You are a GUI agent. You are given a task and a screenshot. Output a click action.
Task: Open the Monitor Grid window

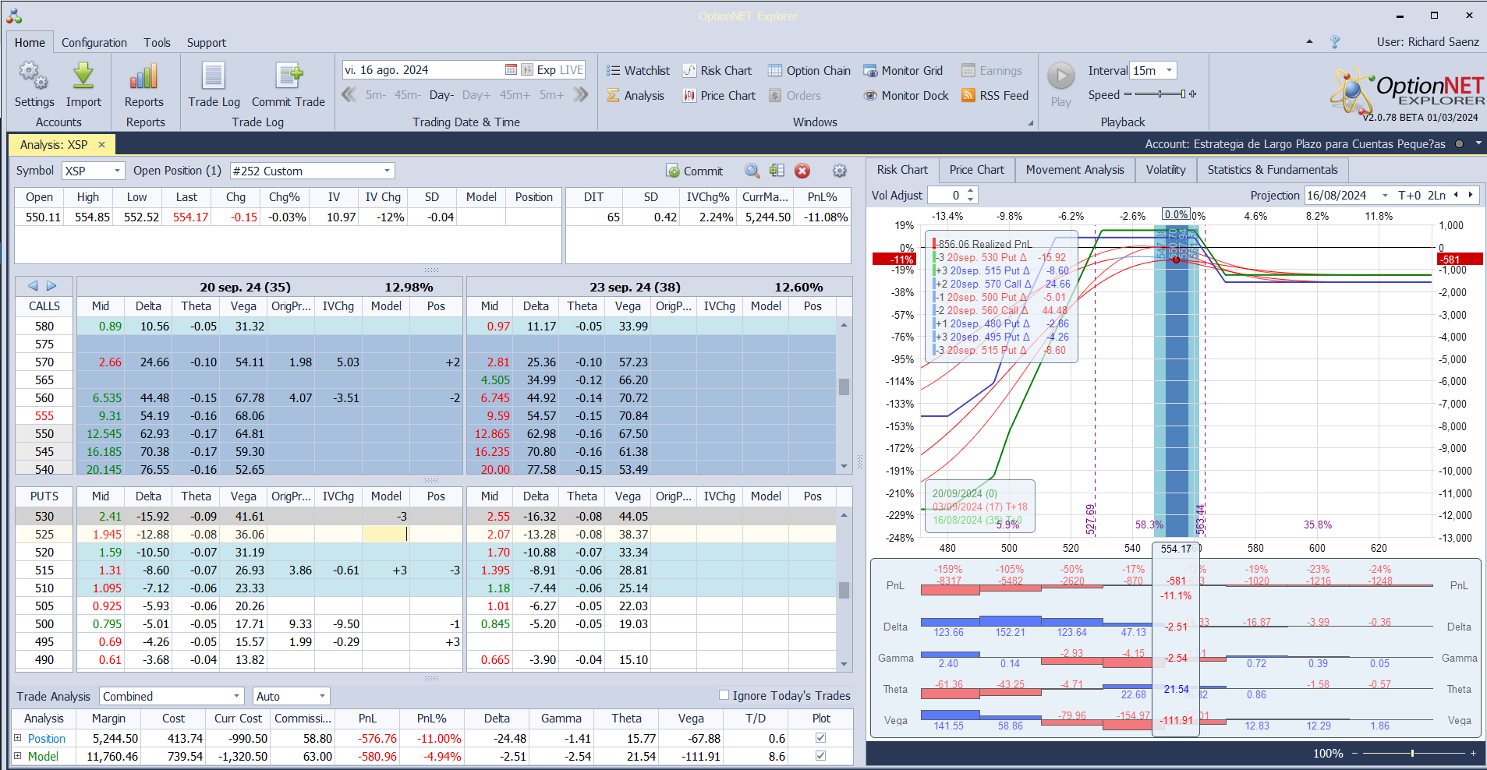pos(903,71)
